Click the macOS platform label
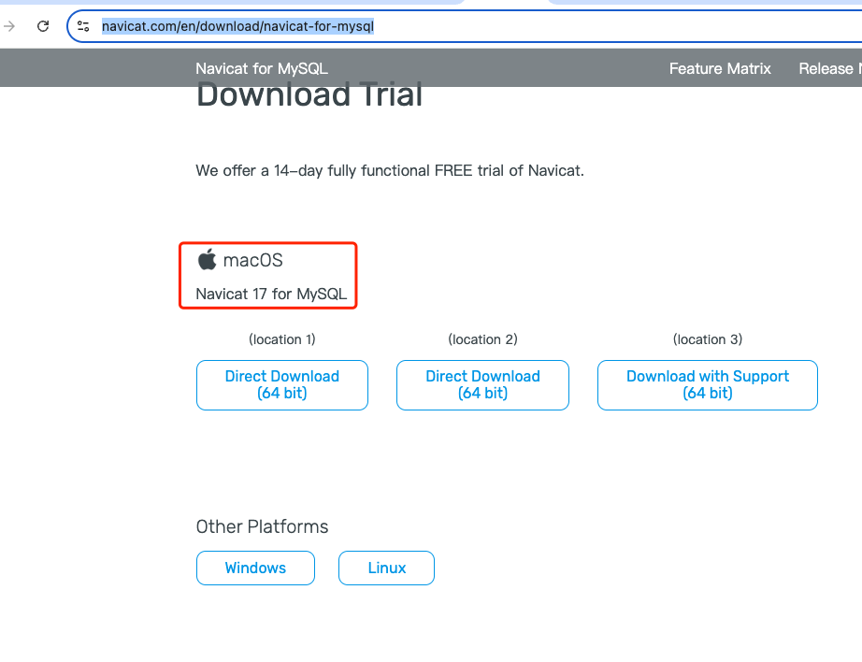The height and width of the screenshot is (662, 862). [x=252, y=260]
